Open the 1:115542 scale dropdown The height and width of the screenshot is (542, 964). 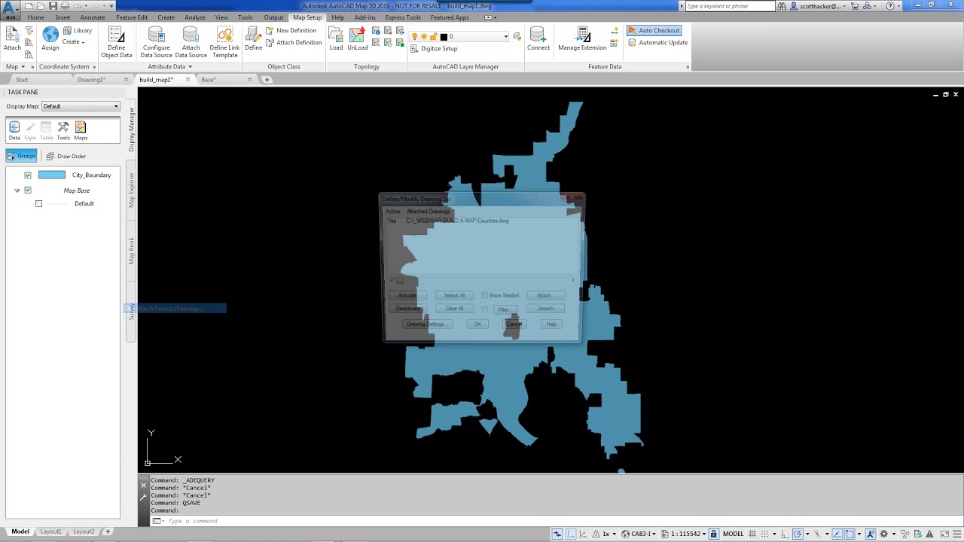point(684,534)
